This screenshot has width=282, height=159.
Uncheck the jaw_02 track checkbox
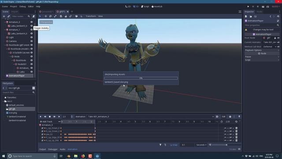(42, 134)
